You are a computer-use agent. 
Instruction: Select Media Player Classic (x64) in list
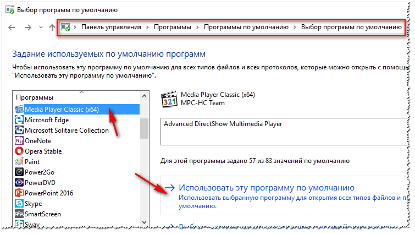[x=78, y=110]
